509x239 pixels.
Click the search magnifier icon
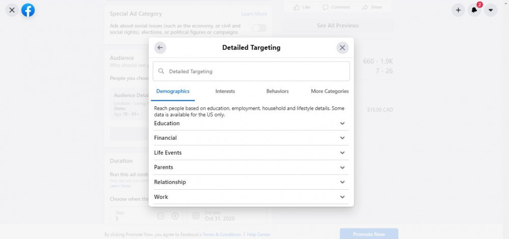pos(161,71)
